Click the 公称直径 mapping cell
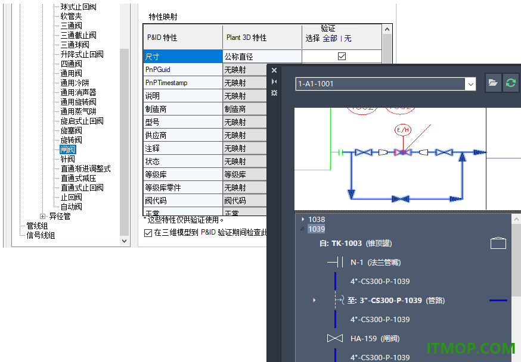Screen dimensions: 521x362 (x=262, y=57)
